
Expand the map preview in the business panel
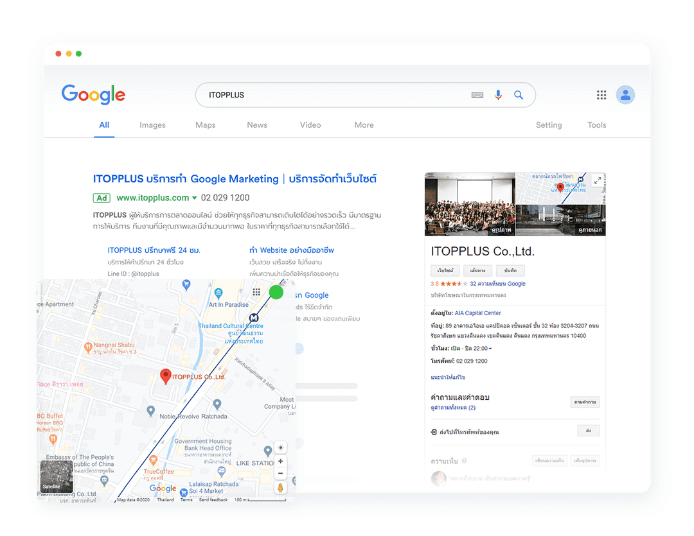(597, 180)
